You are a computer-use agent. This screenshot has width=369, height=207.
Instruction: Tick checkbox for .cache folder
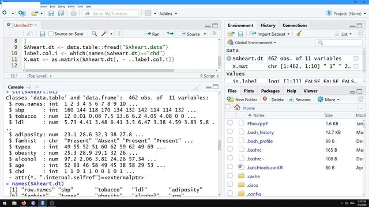[230, 175]
